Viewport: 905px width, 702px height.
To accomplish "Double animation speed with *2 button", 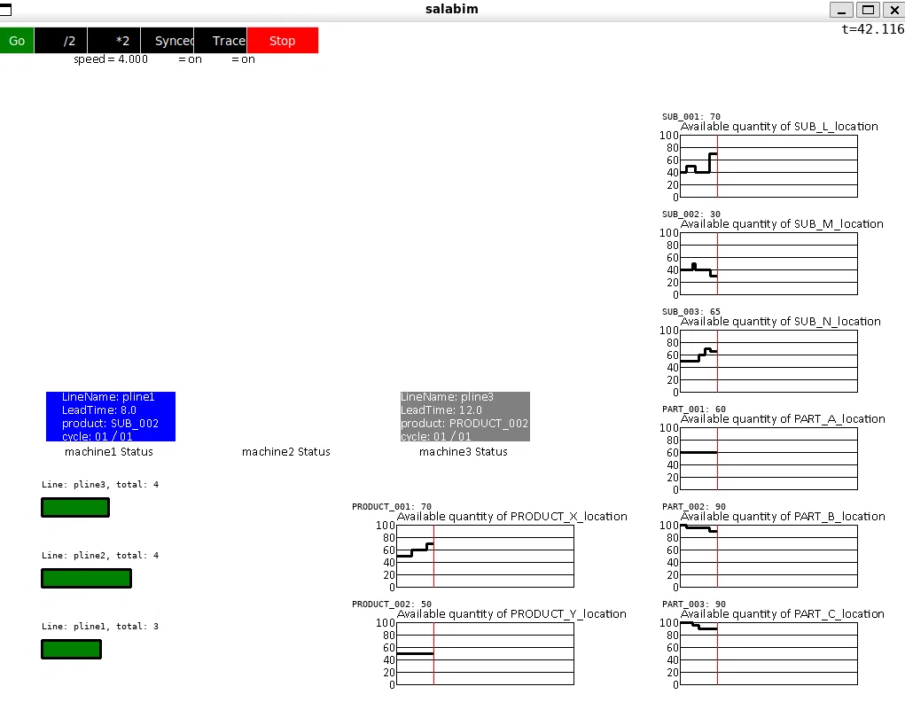I will point(113,41).
